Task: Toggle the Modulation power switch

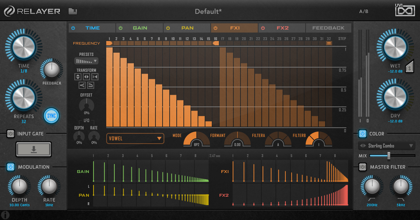Action: (x=10, y=167)
